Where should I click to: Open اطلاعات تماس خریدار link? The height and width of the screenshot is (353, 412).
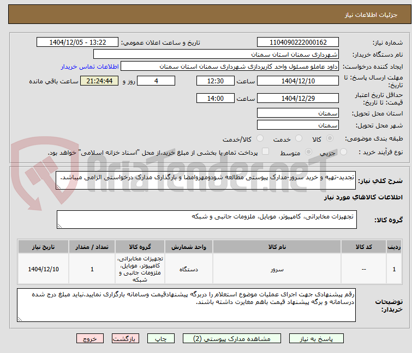click(90, 66)
